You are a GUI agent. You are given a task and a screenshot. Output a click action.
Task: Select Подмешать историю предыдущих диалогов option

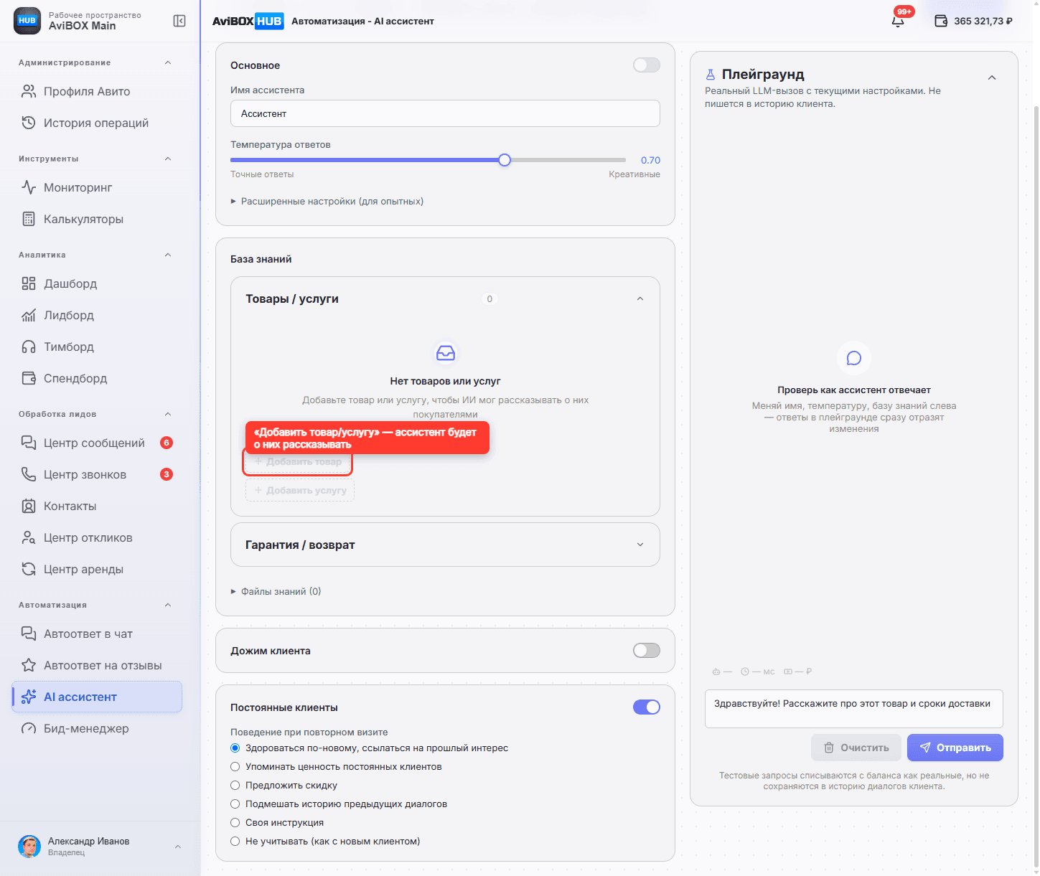235,804
